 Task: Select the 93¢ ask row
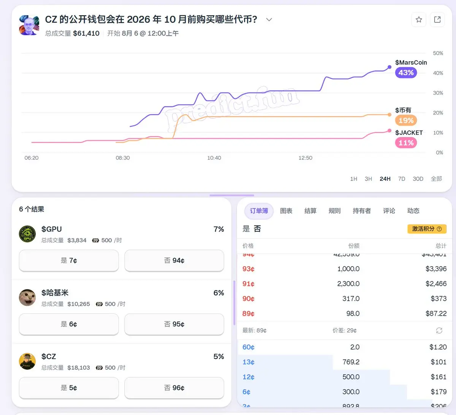344,269
